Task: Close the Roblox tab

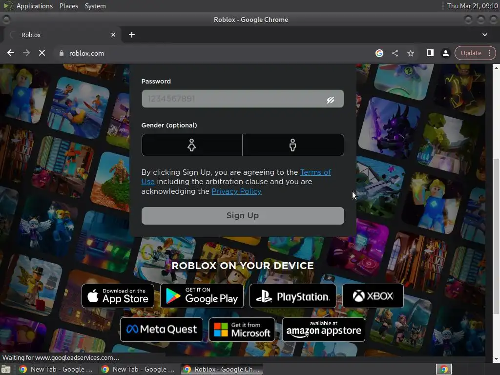Action: (113, 35)
